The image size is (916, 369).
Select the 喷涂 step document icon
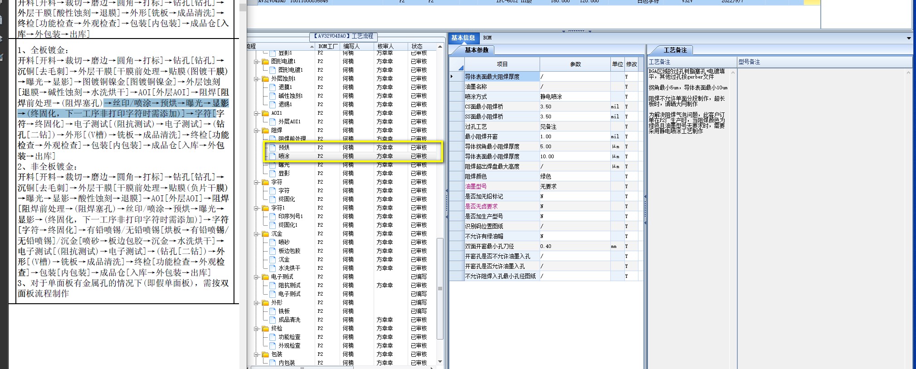click(x=273, y=156)
